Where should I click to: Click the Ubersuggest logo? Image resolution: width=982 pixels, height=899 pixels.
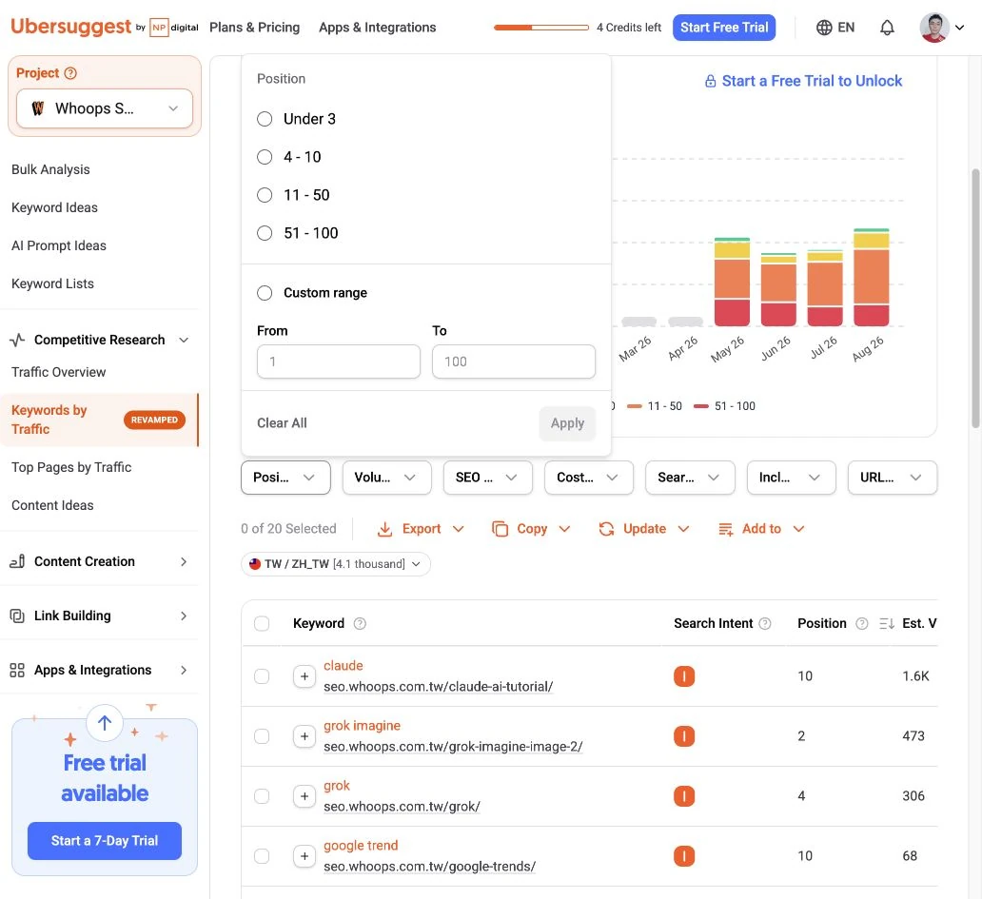70,27
